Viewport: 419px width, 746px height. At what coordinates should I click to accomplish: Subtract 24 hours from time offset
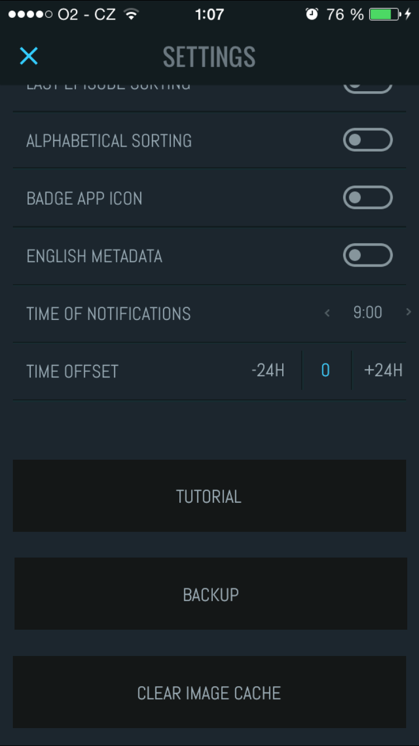(268, 370)
